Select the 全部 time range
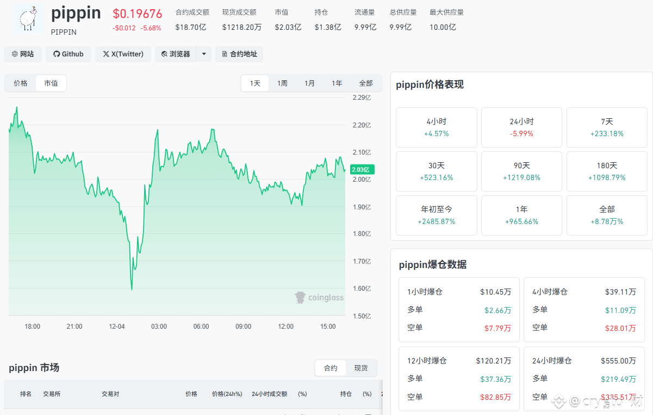 pyautogui.click(x=366, y=84)
